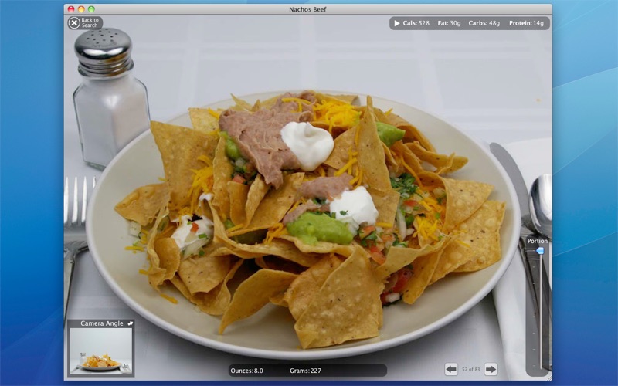Click the Protein: 14g value

click(526, 23)
